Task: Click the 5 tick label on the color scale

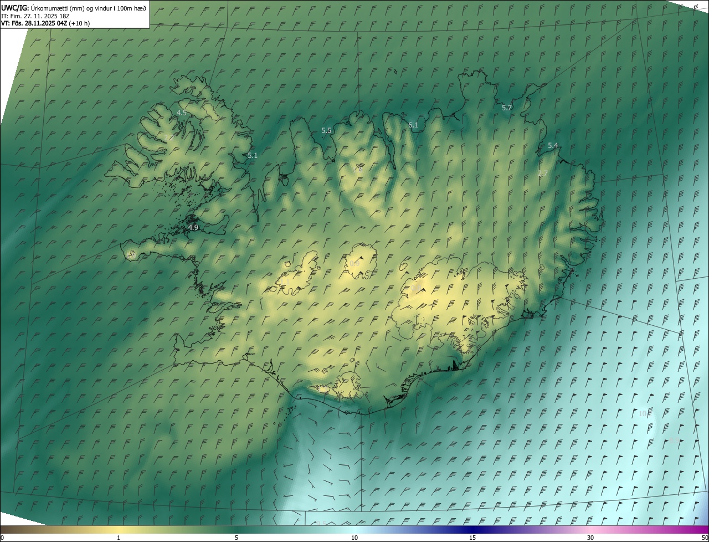Action: pyautogui.click(x=237, y=538)
